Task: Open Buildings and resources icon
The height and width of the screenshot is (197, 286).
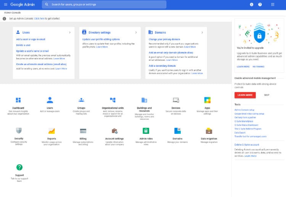Action: (x=144, y=100)
